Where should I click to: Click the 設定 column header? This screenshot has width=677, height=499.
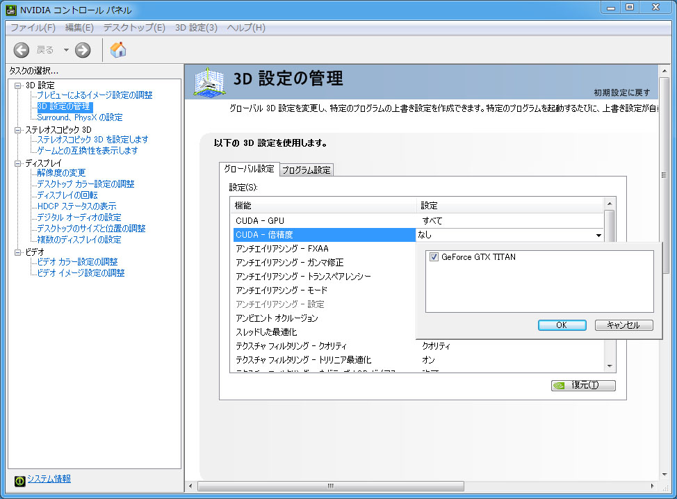click(x=510, y=206)
